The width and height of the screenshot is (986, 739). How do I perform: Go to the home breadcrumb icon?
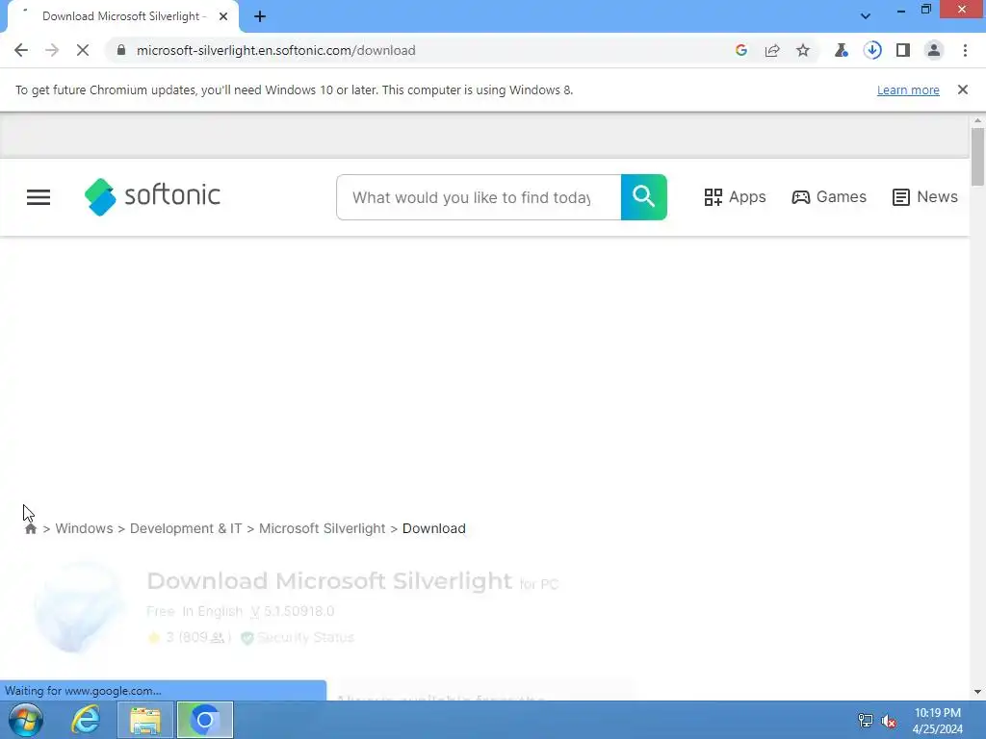coord(31,529)
